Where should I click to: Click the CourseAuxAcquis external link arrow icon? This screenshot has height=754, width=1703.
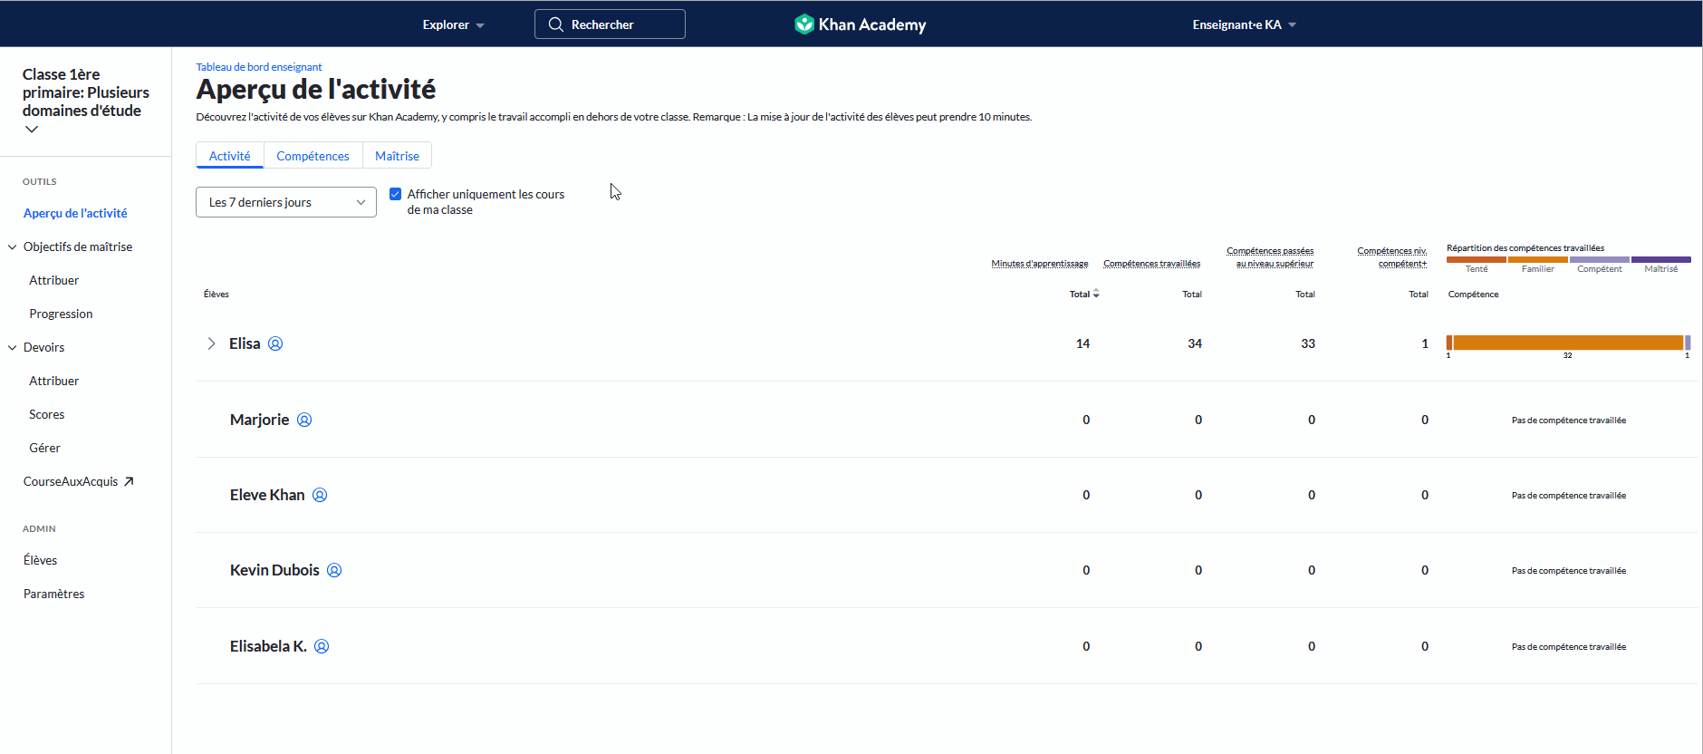point(129,481)
